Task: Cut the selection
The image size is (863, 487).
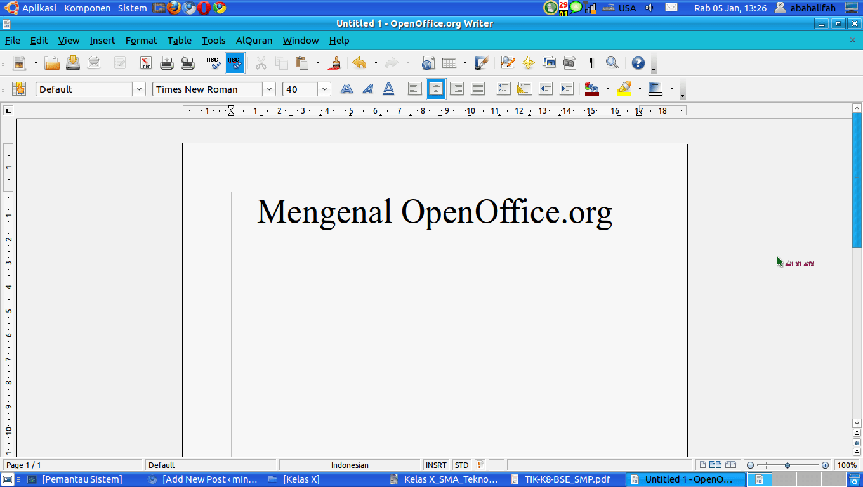Action: coord(261,63)
